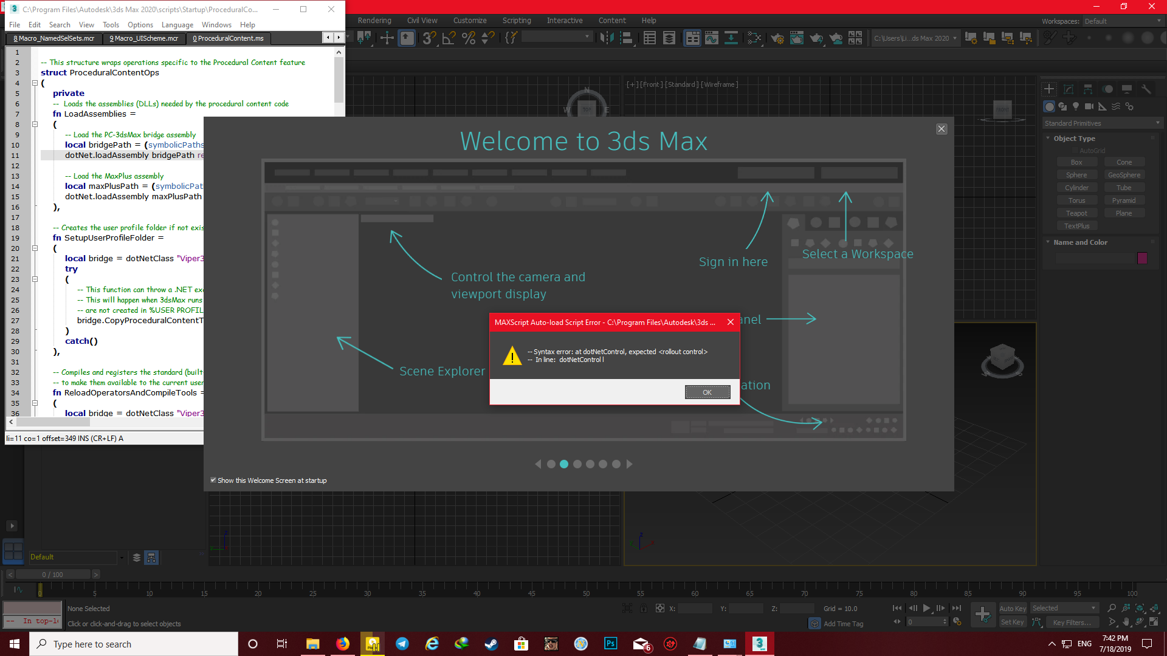Toggle Maximize Viewport in navigation controls
Screen dimensions: 1167x656
[x=1154, y=622]
